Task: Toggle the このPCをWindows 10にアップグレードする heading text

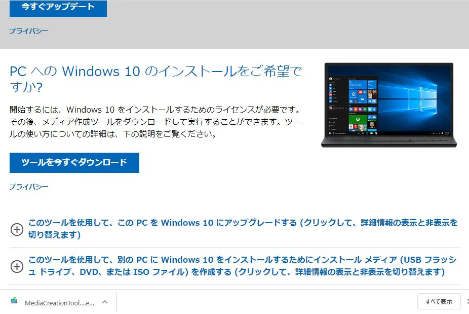Action: coord(243,229)
